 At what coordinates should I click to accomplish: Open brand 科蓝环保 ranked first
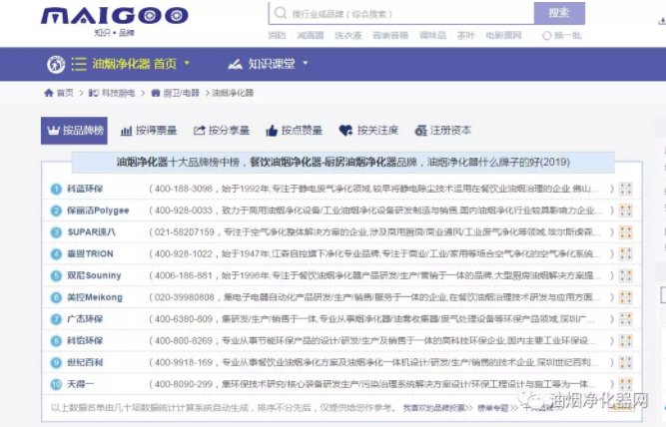pyautogui.click(x=85, y=189)
